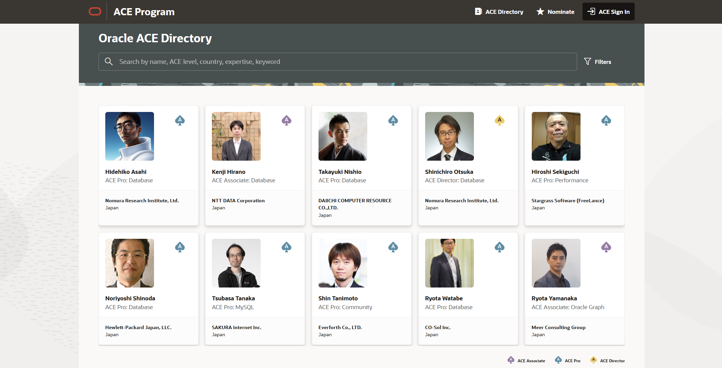The height and width of the screenshot is (368, 722).
Task: Click the ACE Associate legend icon
Action: click(x=511, y=360)
